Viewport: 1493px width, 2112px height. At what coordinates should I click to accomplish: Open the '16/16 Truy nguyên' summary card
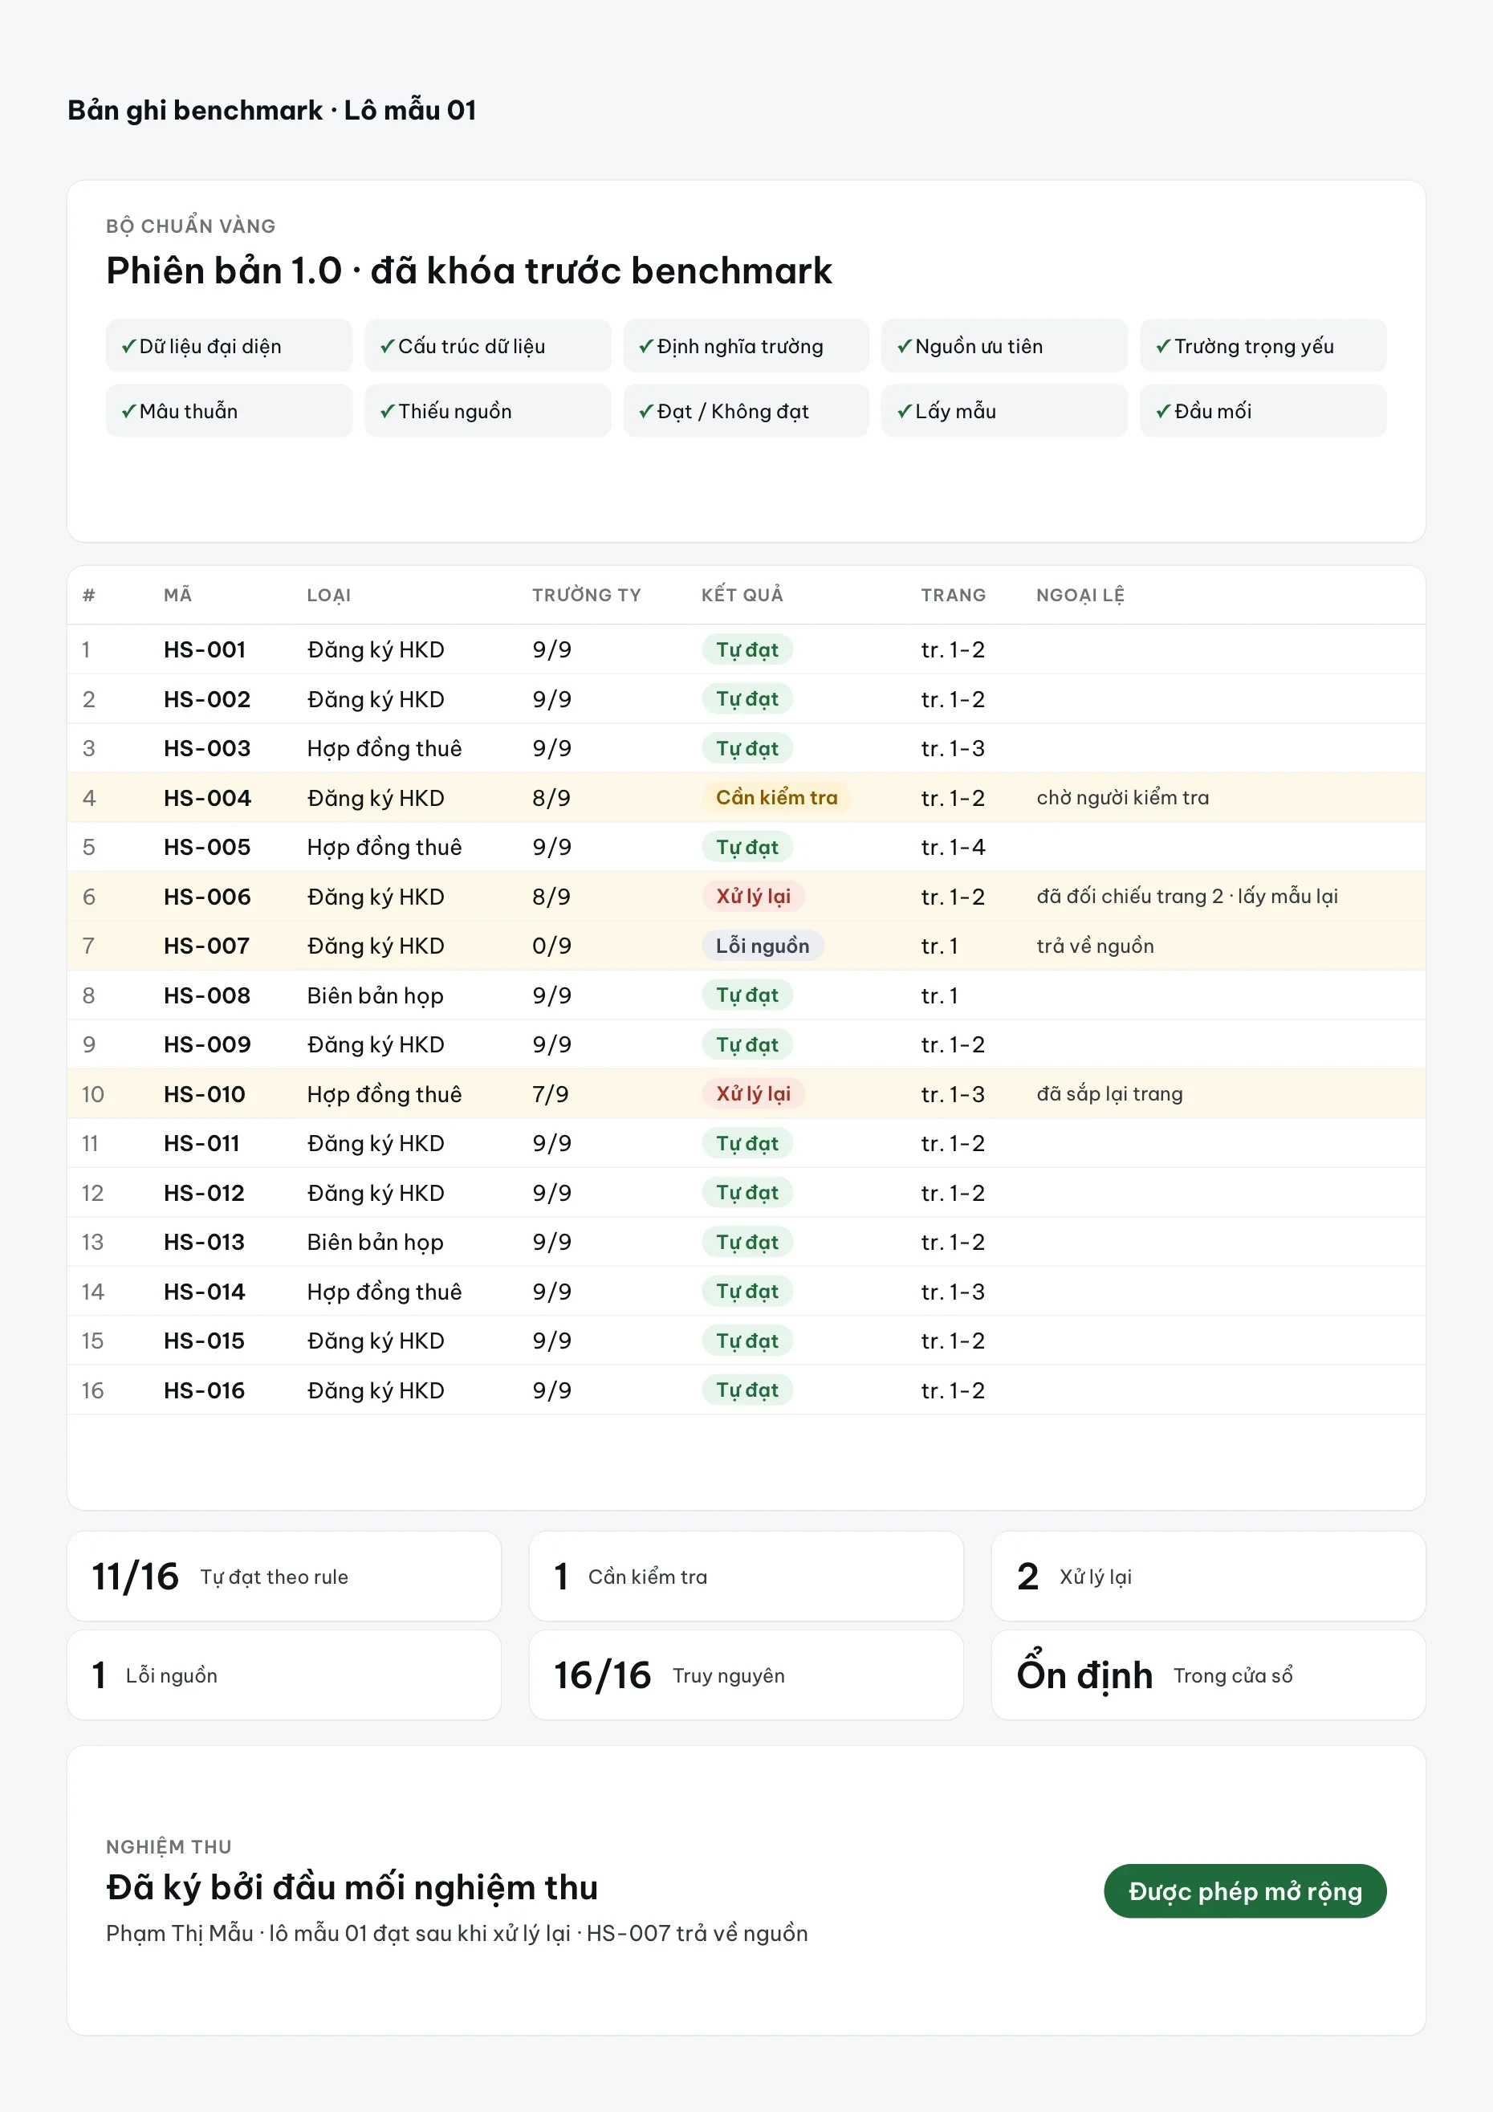pos(746,1675)
